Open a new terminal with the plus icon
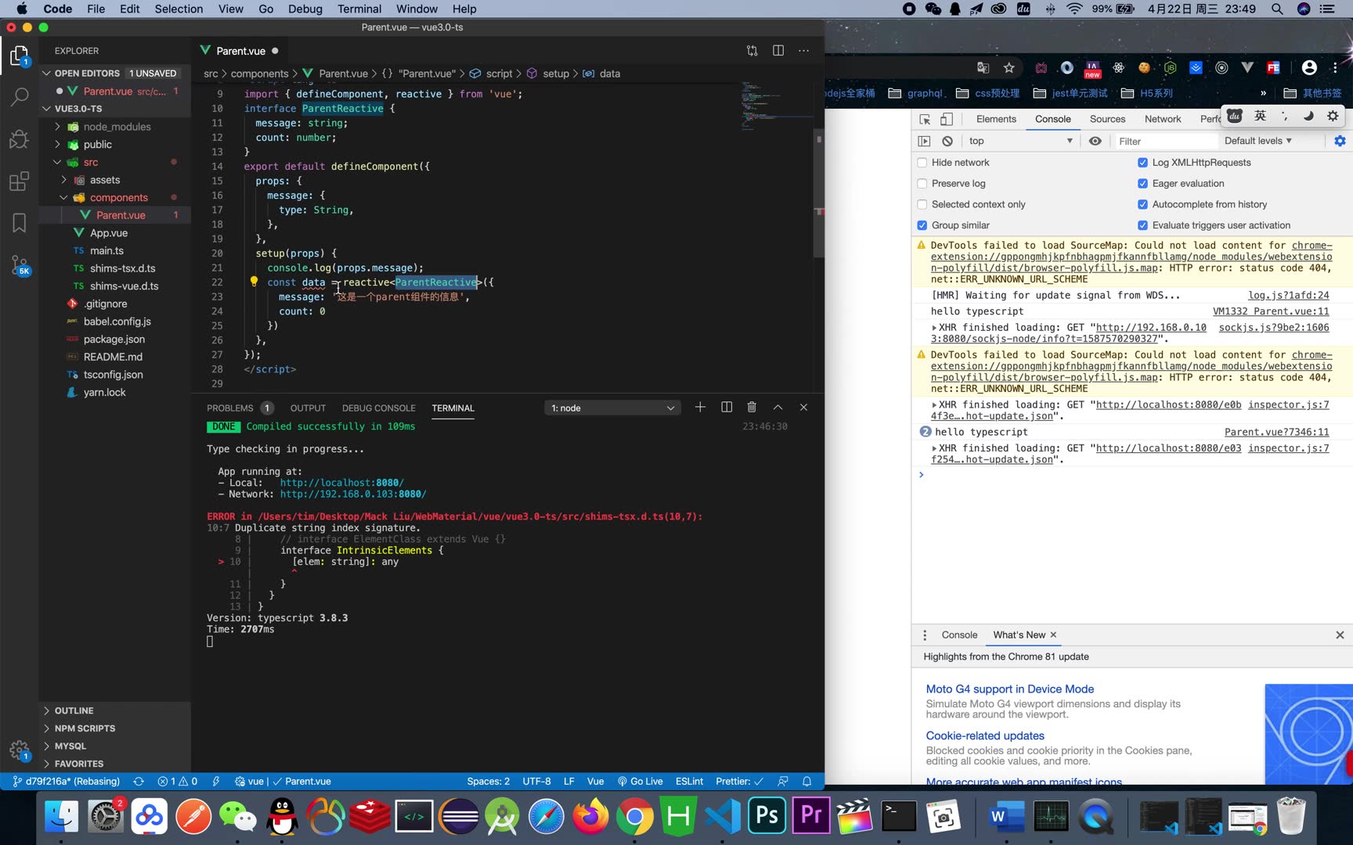The image size is (1353, 845). coord(700,407)
